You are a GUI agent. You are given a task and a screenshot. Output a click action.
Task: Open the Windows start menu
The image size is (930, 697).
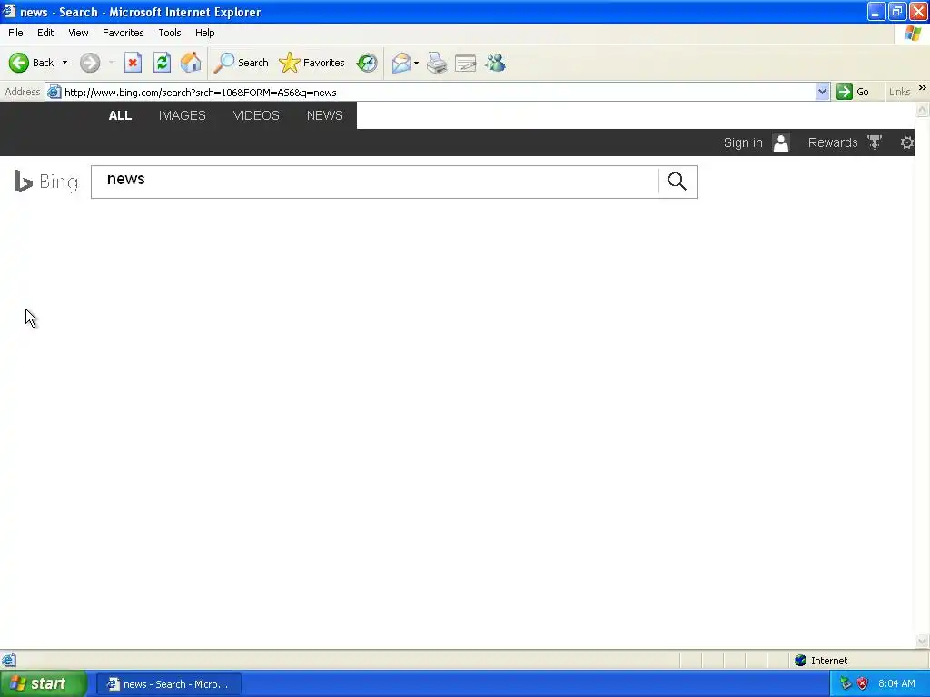click(x=43, y=684)
